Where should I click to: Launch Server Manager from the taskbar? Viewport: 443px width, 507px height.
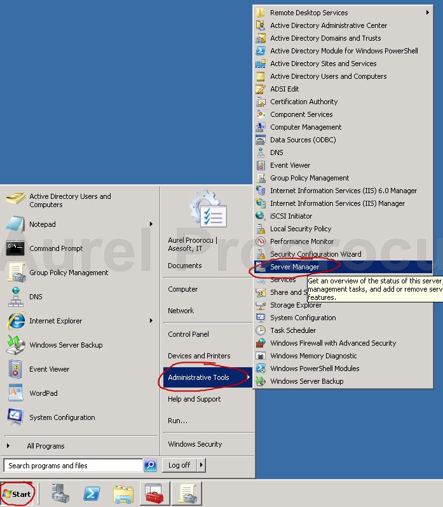[x=60, y=494]
